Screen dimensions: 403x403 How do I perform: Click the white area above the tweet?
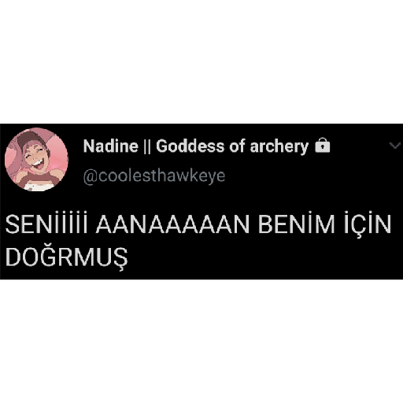[201, 61]
